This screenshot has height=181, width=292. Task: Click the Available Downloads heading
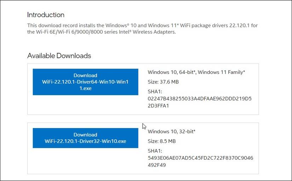pyautogui.click(x=59, y=56)
